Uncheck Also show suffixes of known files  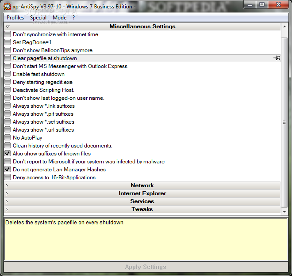(x=8, y=154)
